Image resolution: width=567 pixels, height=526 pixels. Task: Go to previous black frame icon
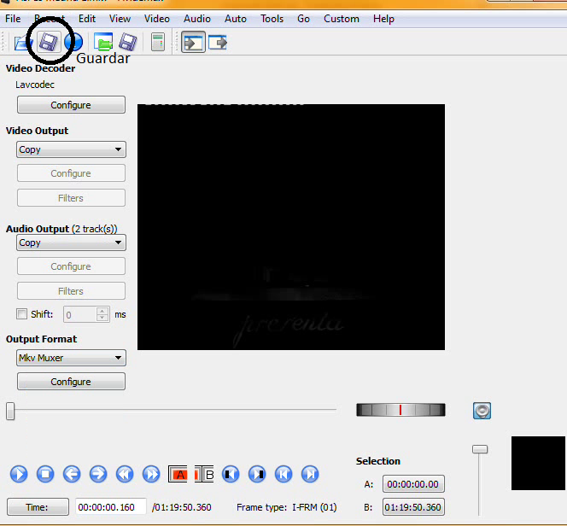[x=231, y=474]
